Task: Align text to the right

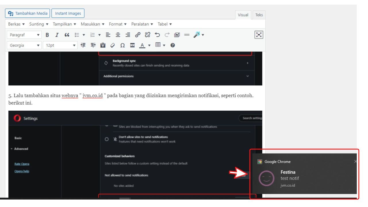Action: (x=128, y=35)
